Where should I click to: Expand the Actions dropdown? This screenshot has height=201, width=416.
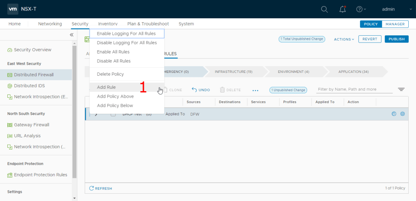point(344,39)
